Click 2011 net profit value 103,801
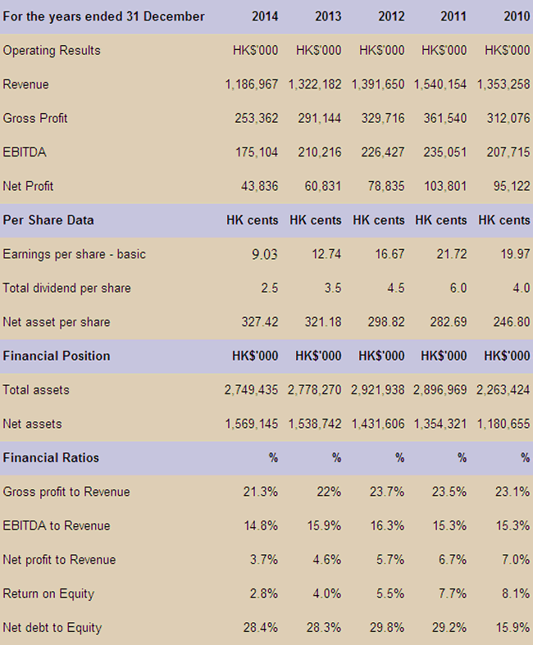This screenshot has width=533, height=645. coord(445,186)
